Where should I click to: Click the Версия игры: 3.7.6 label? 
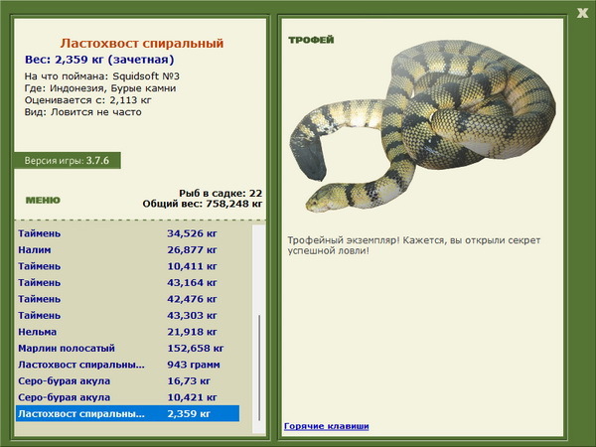(67, 160)
